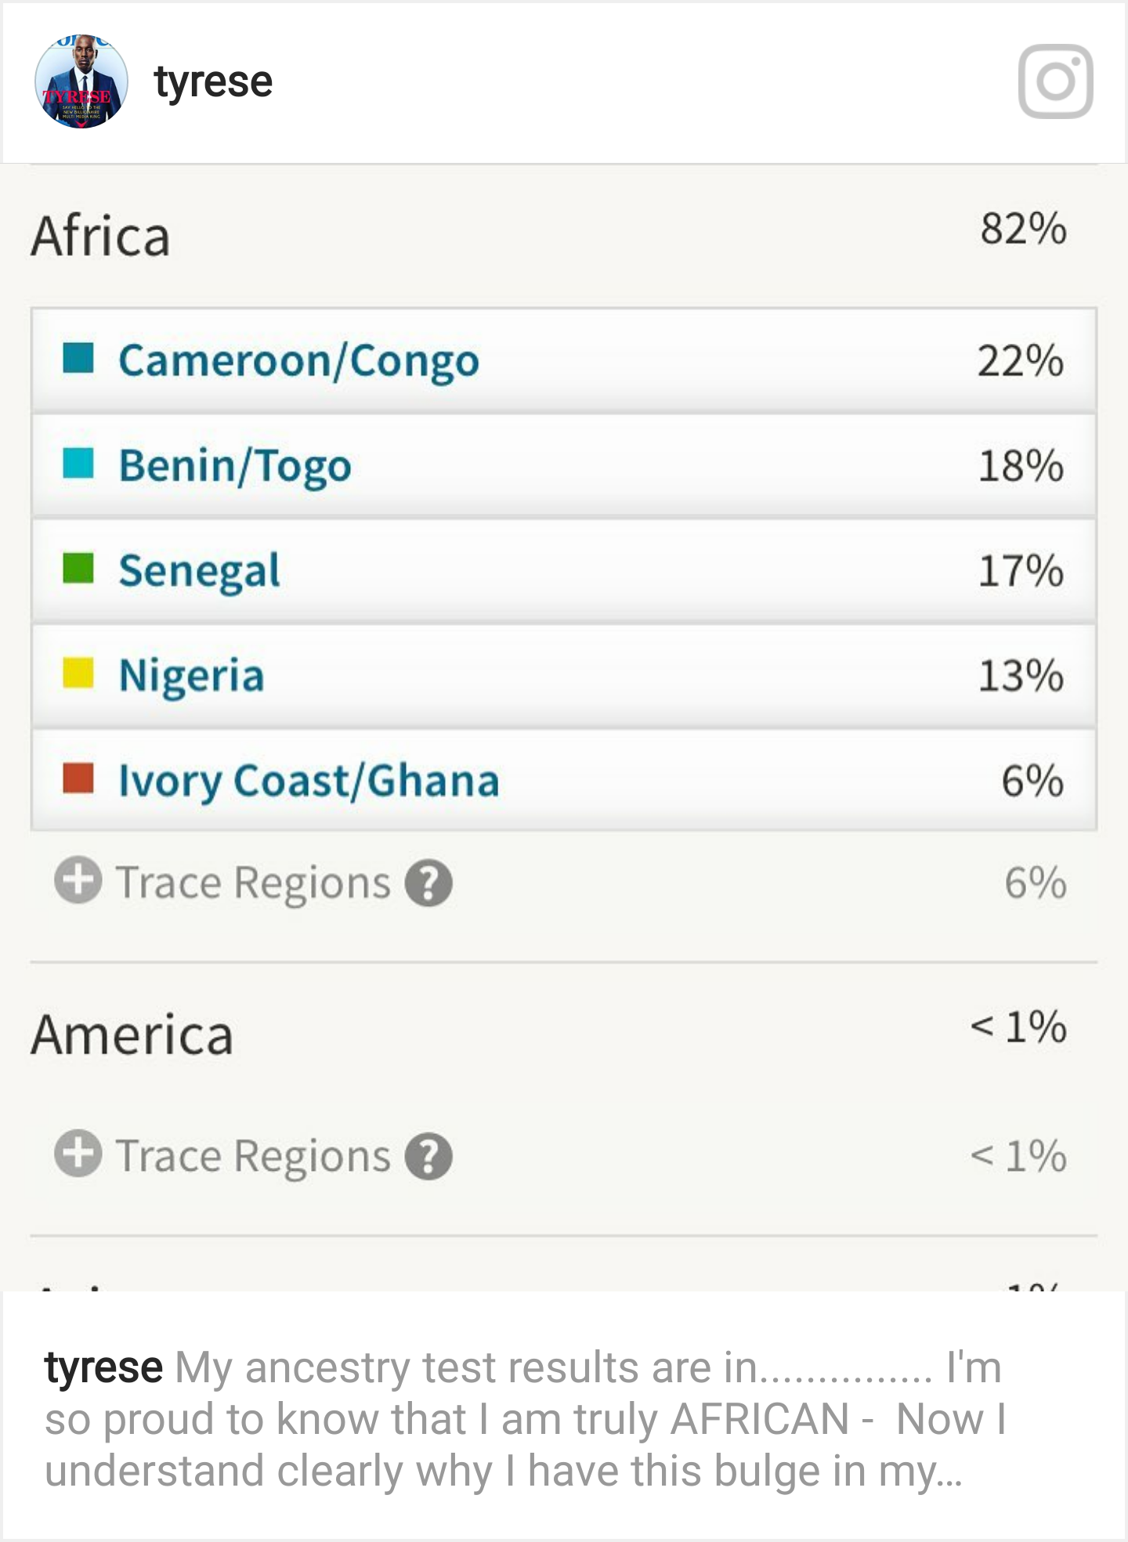Click the tyrese username in header
Screen dimensions: 1128x1542
pyautogui.click(x=213, y=83)
